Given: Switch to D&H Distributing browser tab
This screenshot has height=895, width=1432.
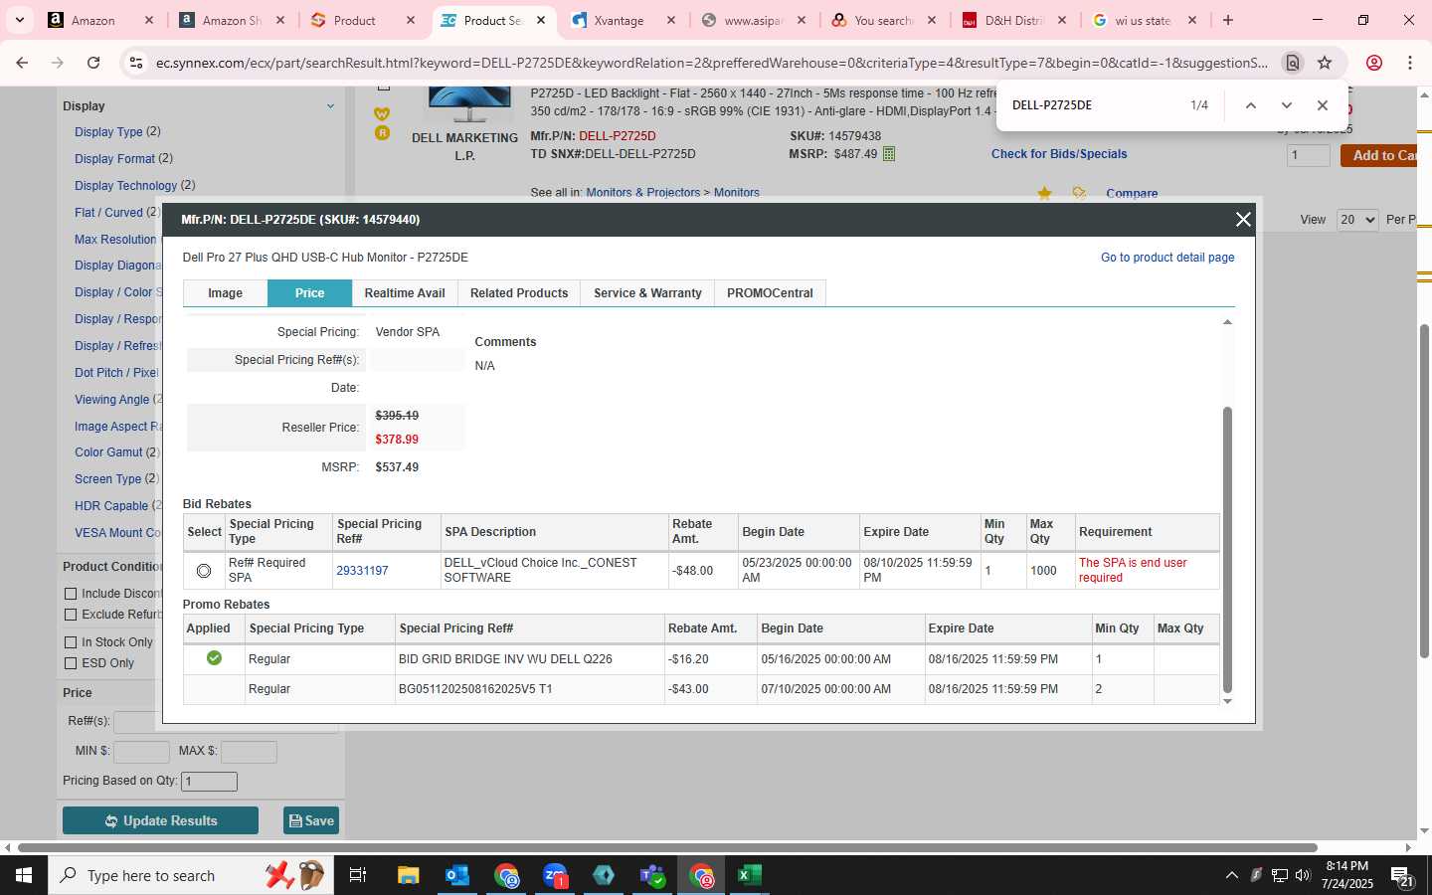Looking at the screenshot, I should pos(1014,20).
